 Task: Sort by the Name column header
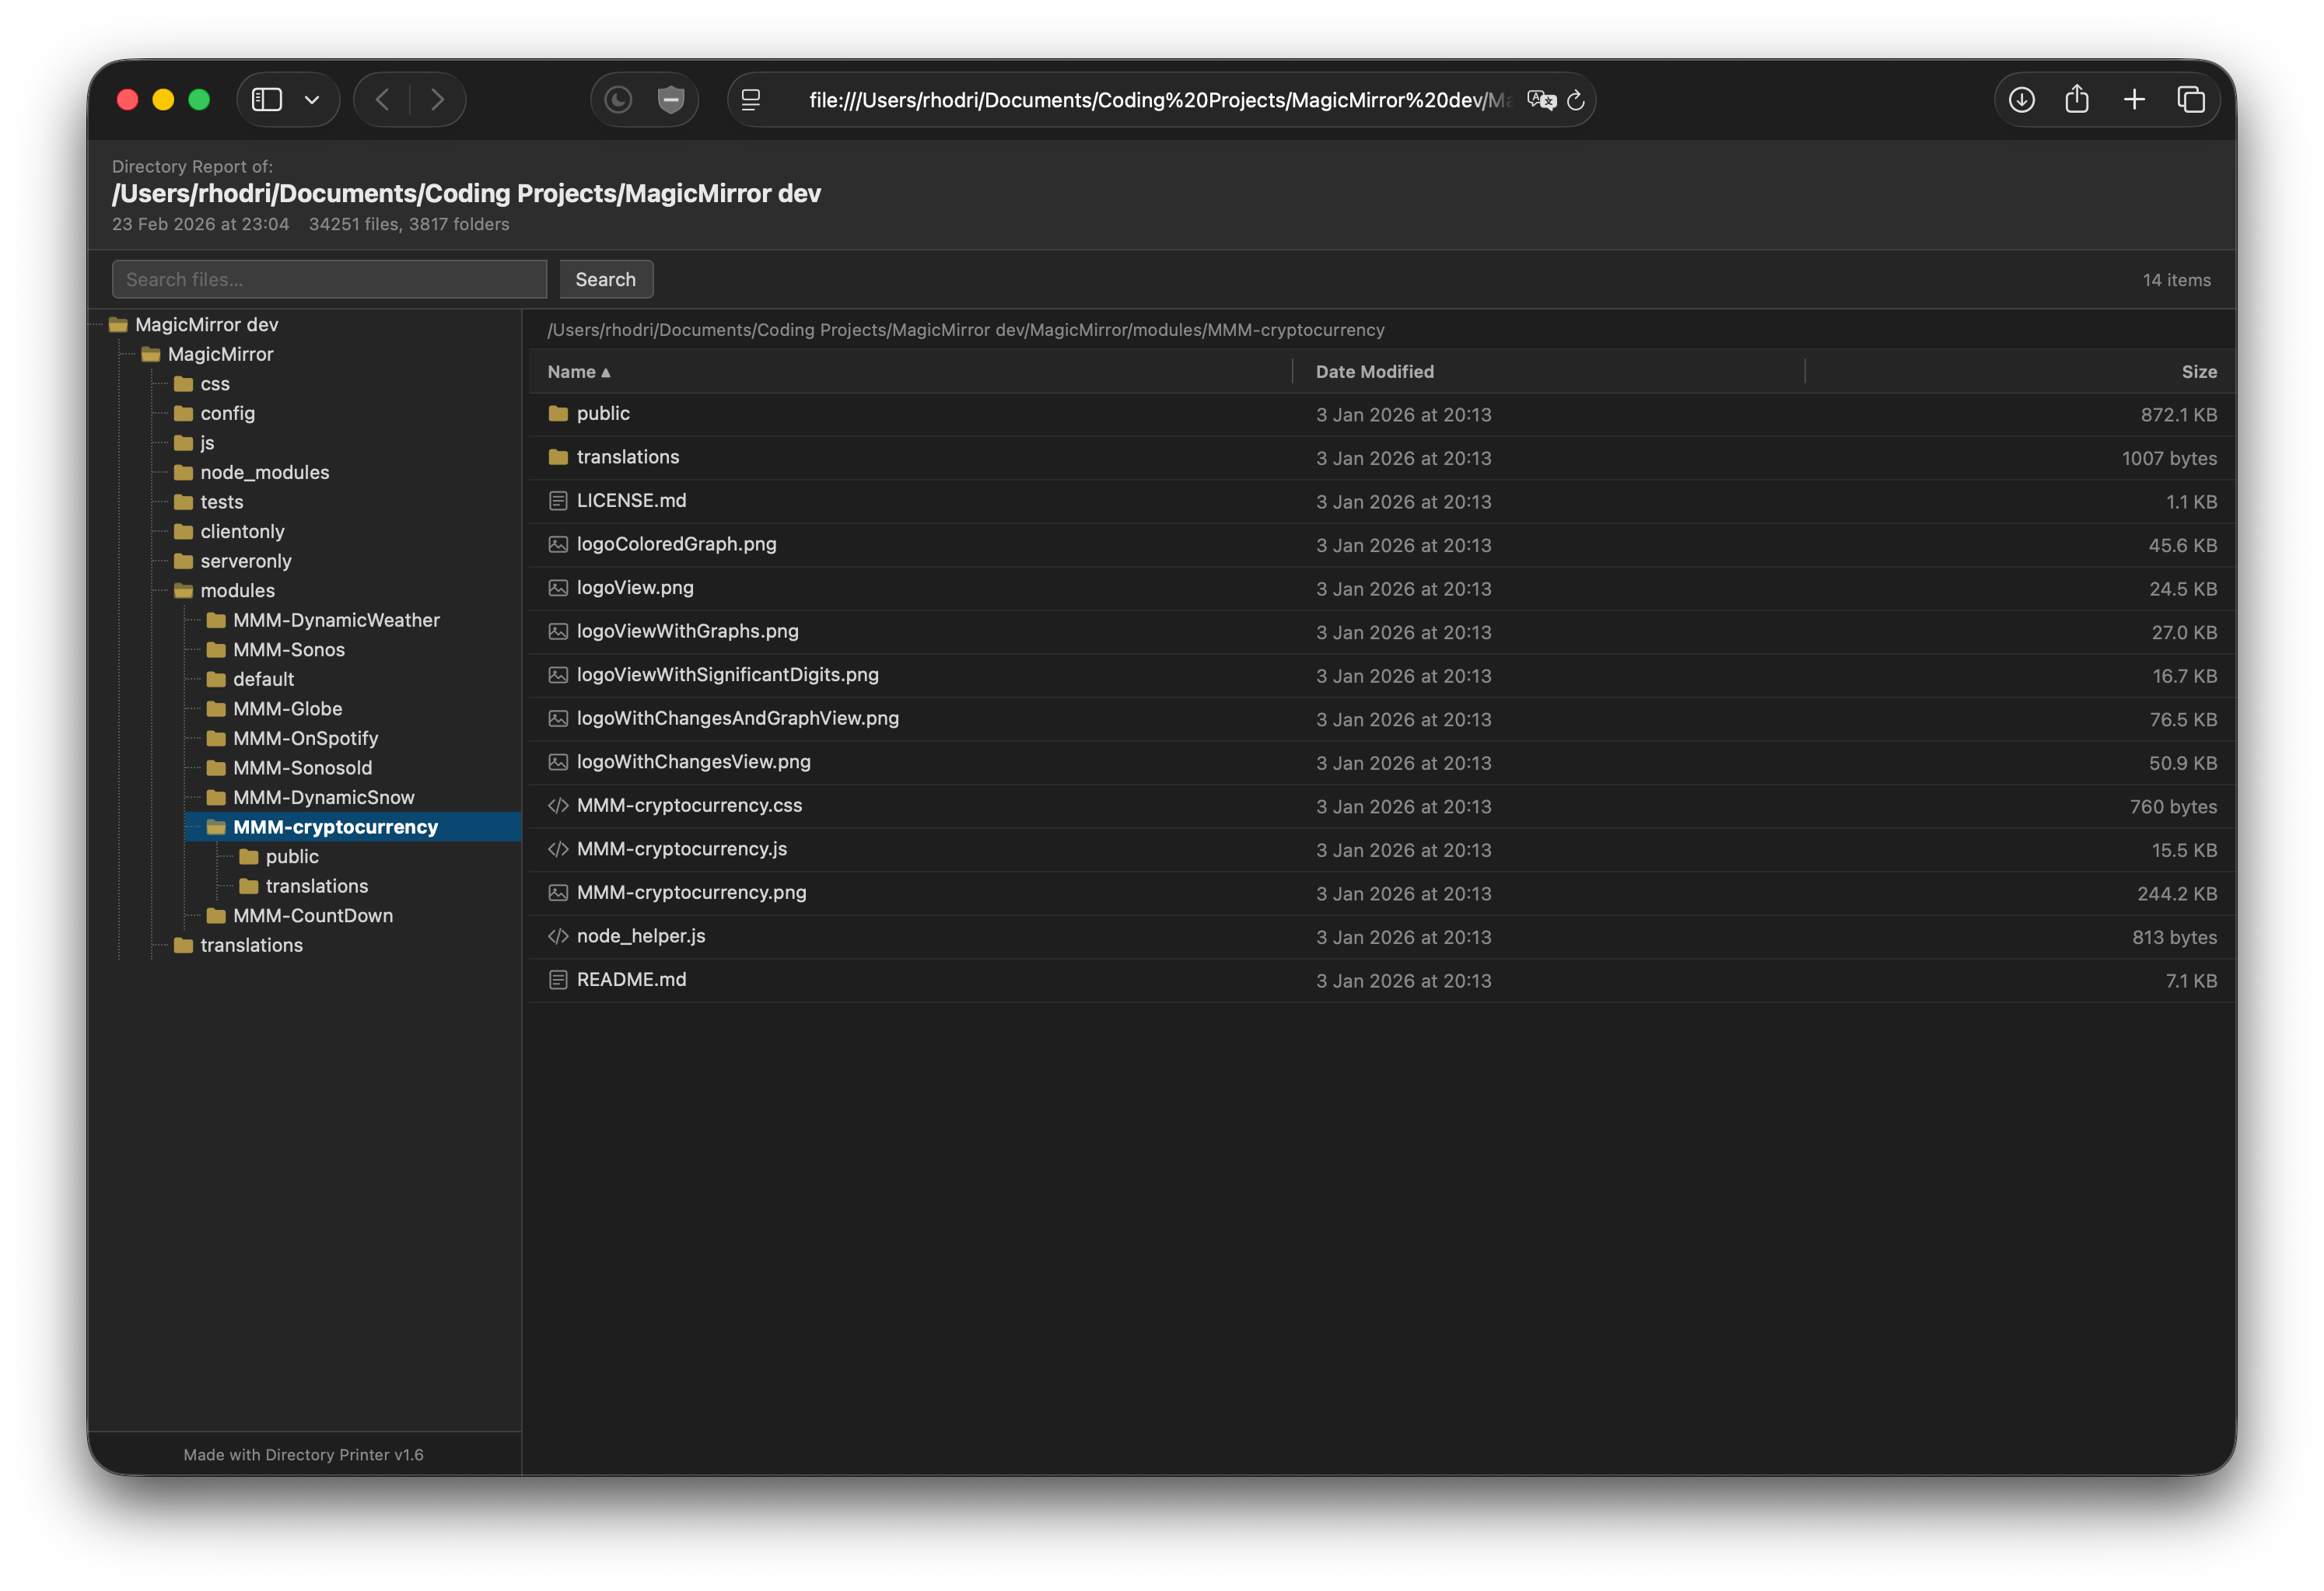(572, 372)
